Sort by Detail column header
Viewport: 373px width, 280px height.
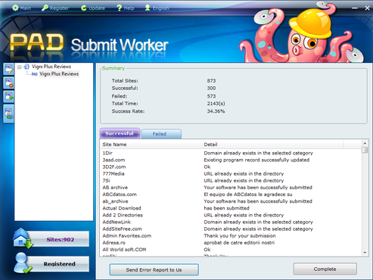click(x=272, y=145)
